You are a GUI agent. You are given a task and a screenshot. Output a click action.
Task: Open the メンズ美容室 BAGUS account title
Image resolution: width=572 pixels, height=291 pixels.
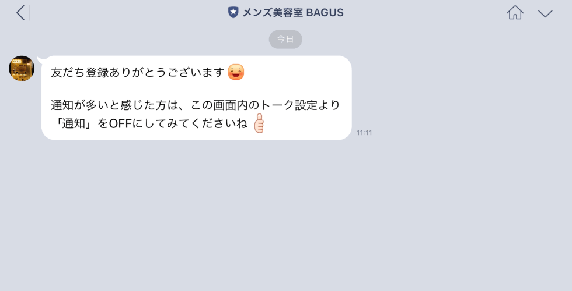pyautogui.click(x=285, y=12)
